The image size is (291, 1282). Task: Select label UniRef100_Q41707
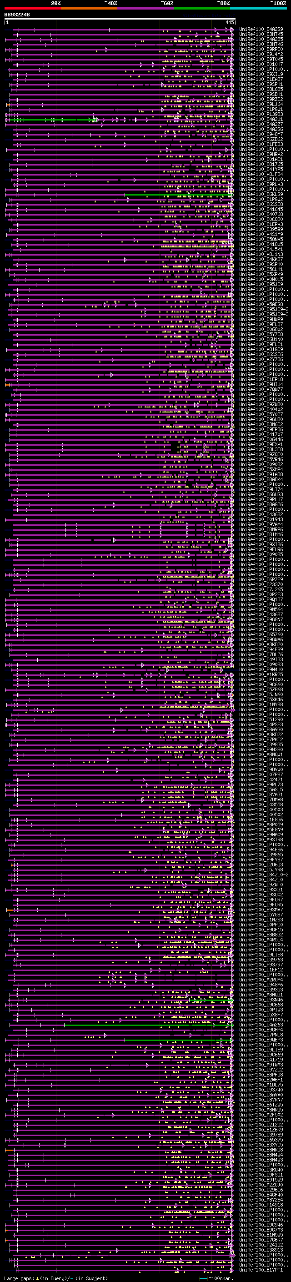coord(261,434)
